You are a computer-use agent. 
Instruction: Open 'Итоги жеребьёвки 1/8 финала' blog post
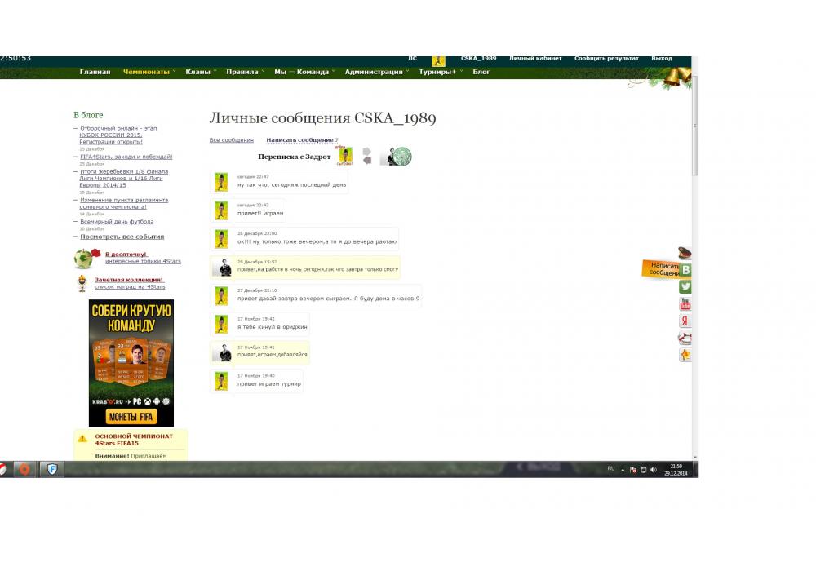pos(124,178)
